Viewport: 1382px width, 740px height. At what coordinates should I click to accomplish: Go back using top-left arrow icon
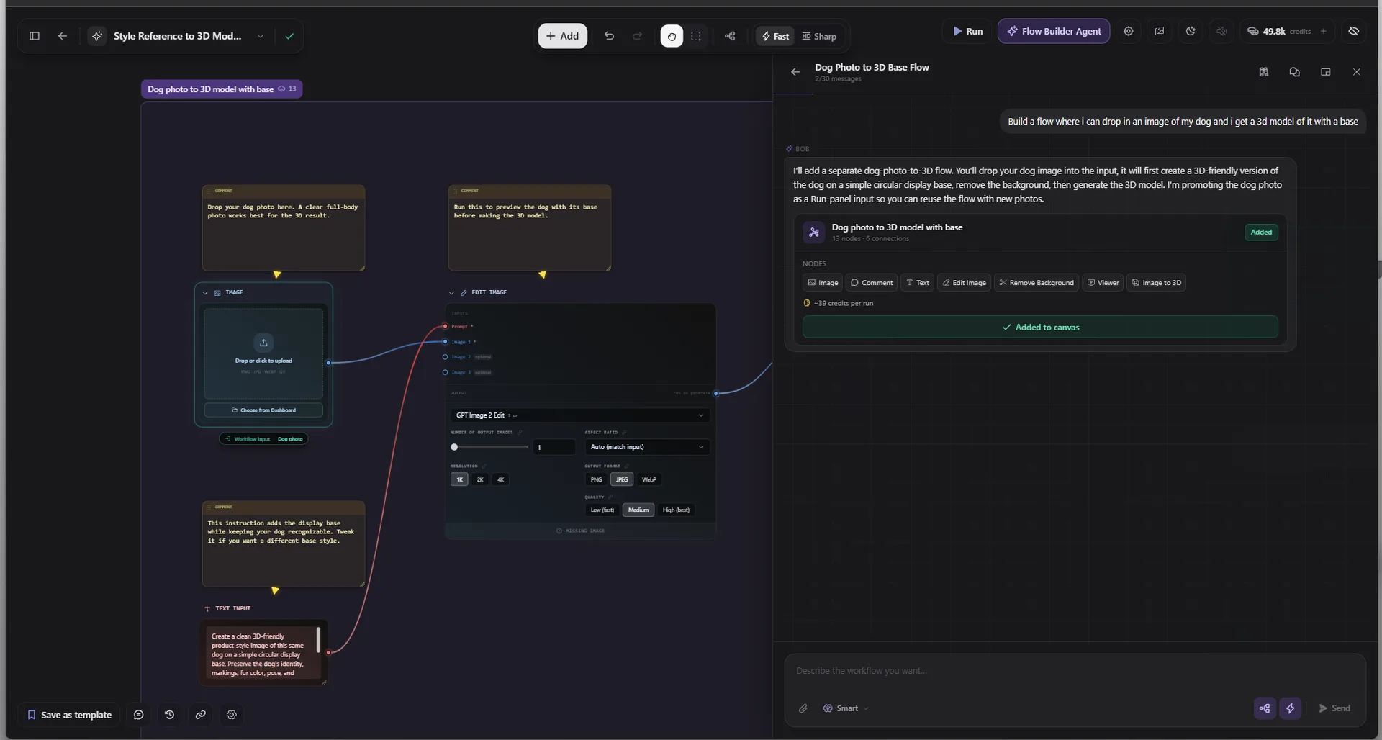[x=63, y=36]
